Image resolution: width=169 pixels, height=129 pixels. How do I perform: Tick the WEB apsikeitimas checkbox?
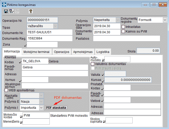6,90
